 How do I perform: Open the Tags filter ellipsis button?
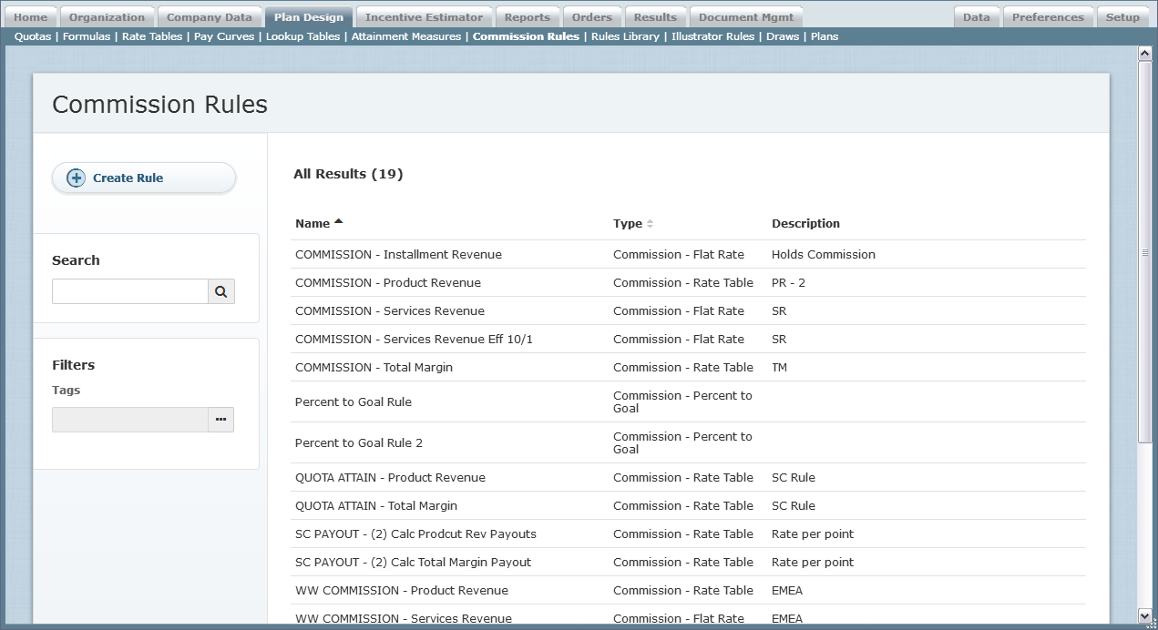(x=220, y=420)
